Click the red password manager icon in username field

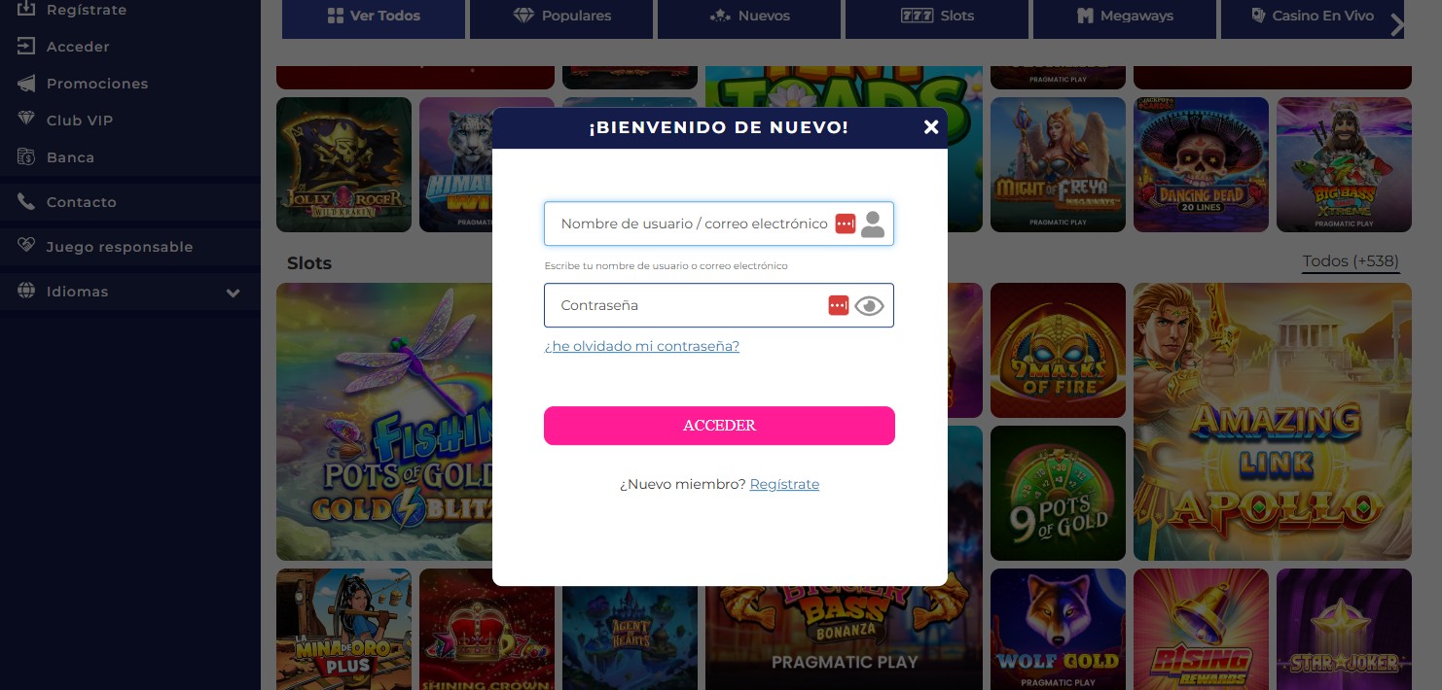tap(846, 224)
